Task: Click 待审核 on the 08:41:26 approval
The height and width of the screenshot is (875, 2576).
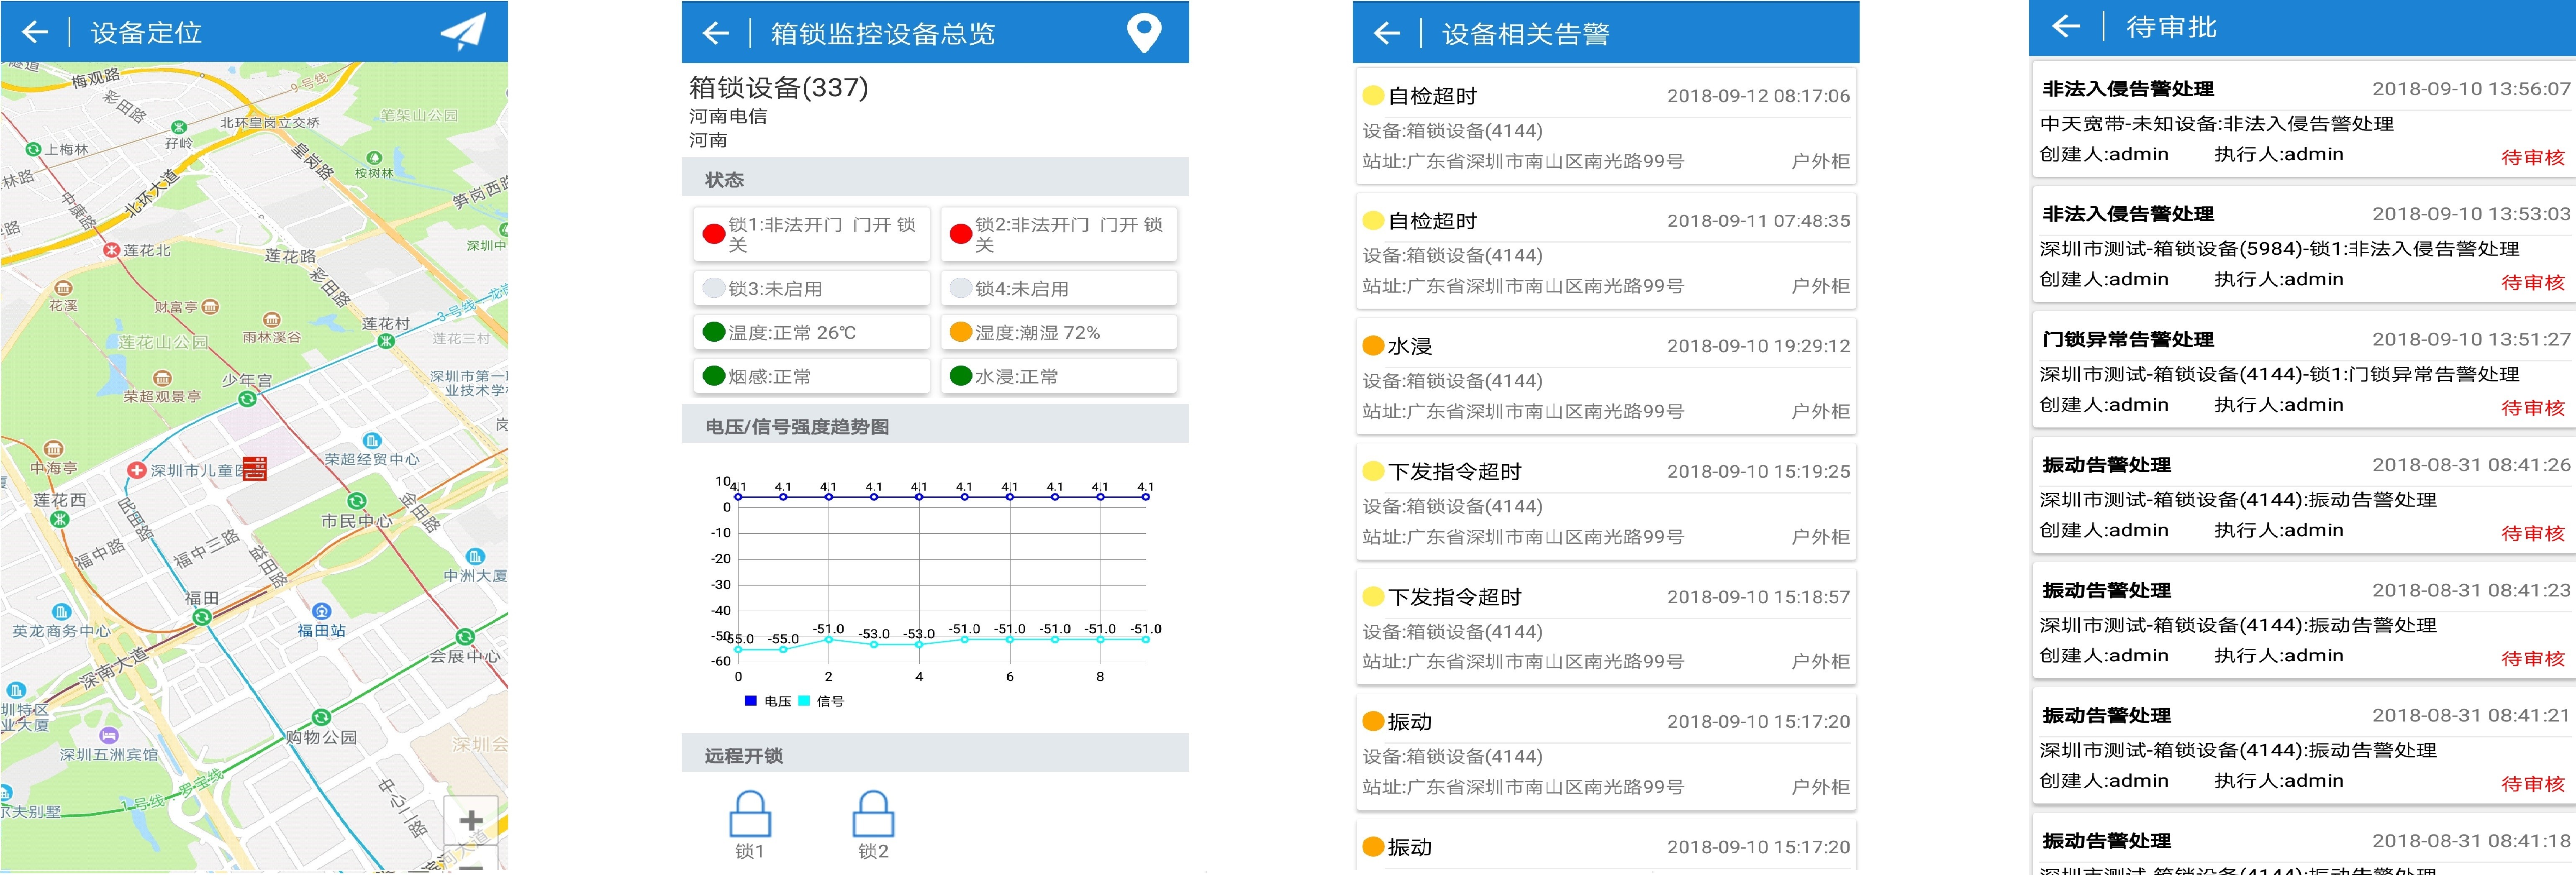Action: tap(2533, 533)
